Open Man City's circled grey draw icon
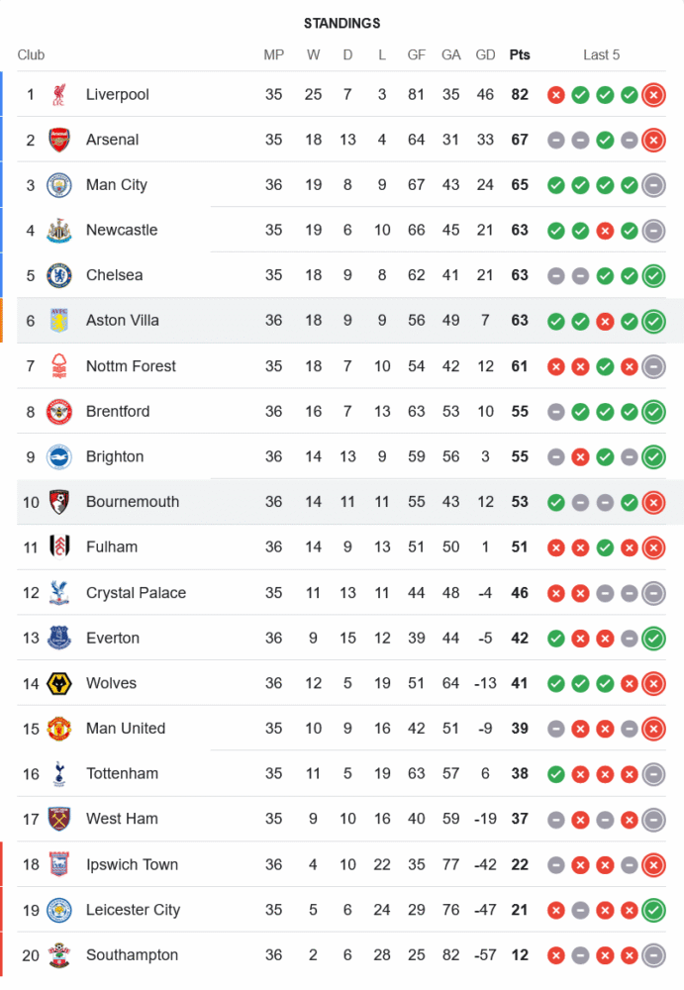 tap(652, 185)
